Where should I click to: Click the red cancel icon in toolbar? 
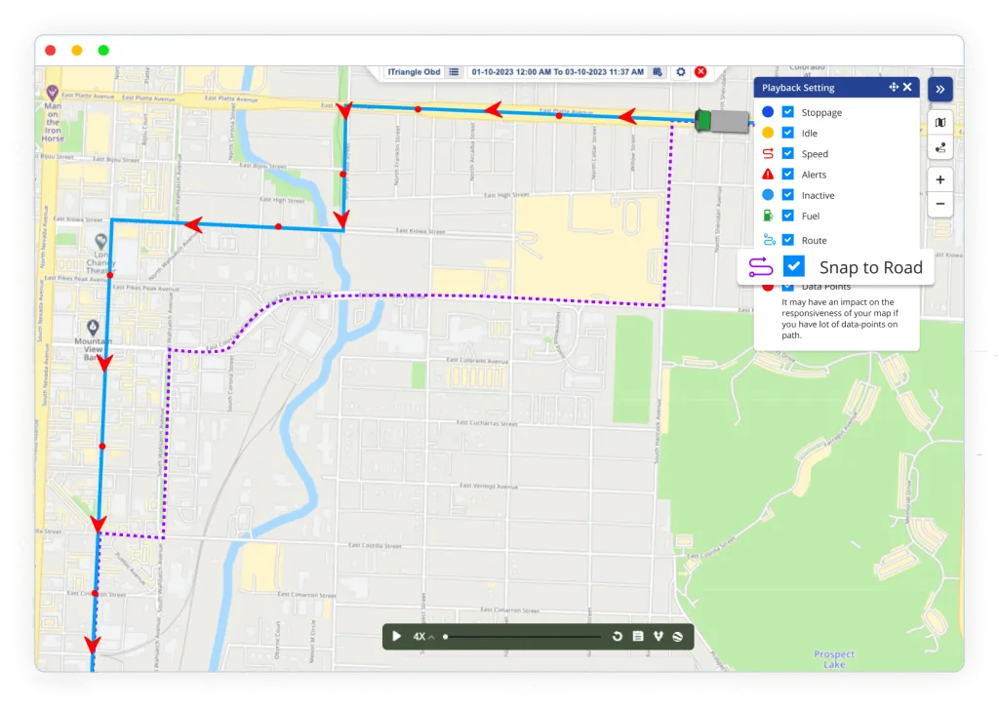click(x=700, y=72)
